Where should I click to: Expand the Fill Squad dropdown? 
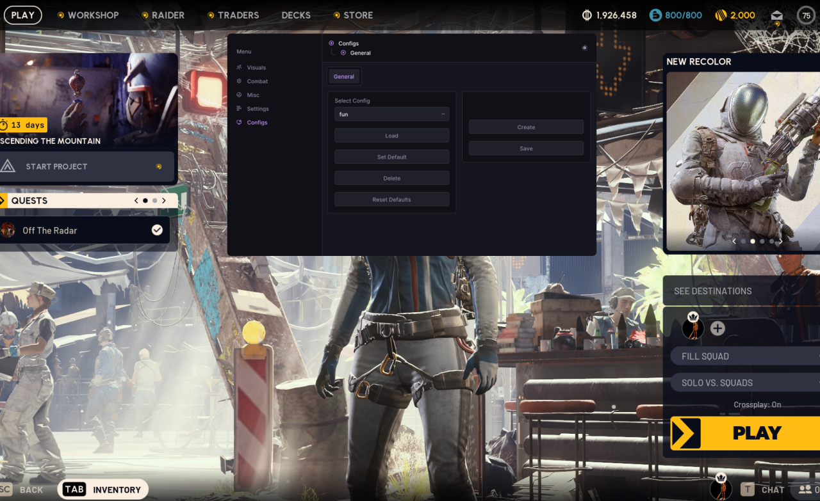pyautogui.click(x=744, y=356)
